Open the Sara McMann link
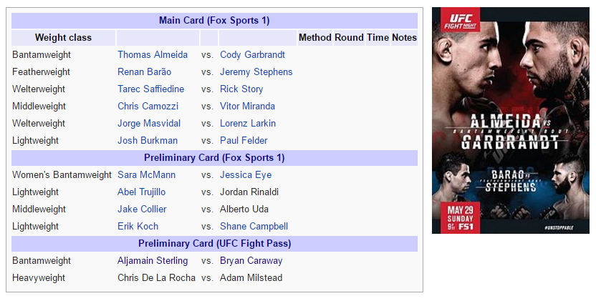This screenshot has width=596, height=301. (146, 174)
